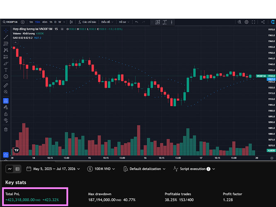Viewport: 276px width, 207px height.
Task: Open the 100M VND currency dropdown
Action: [x=101, y=169]
